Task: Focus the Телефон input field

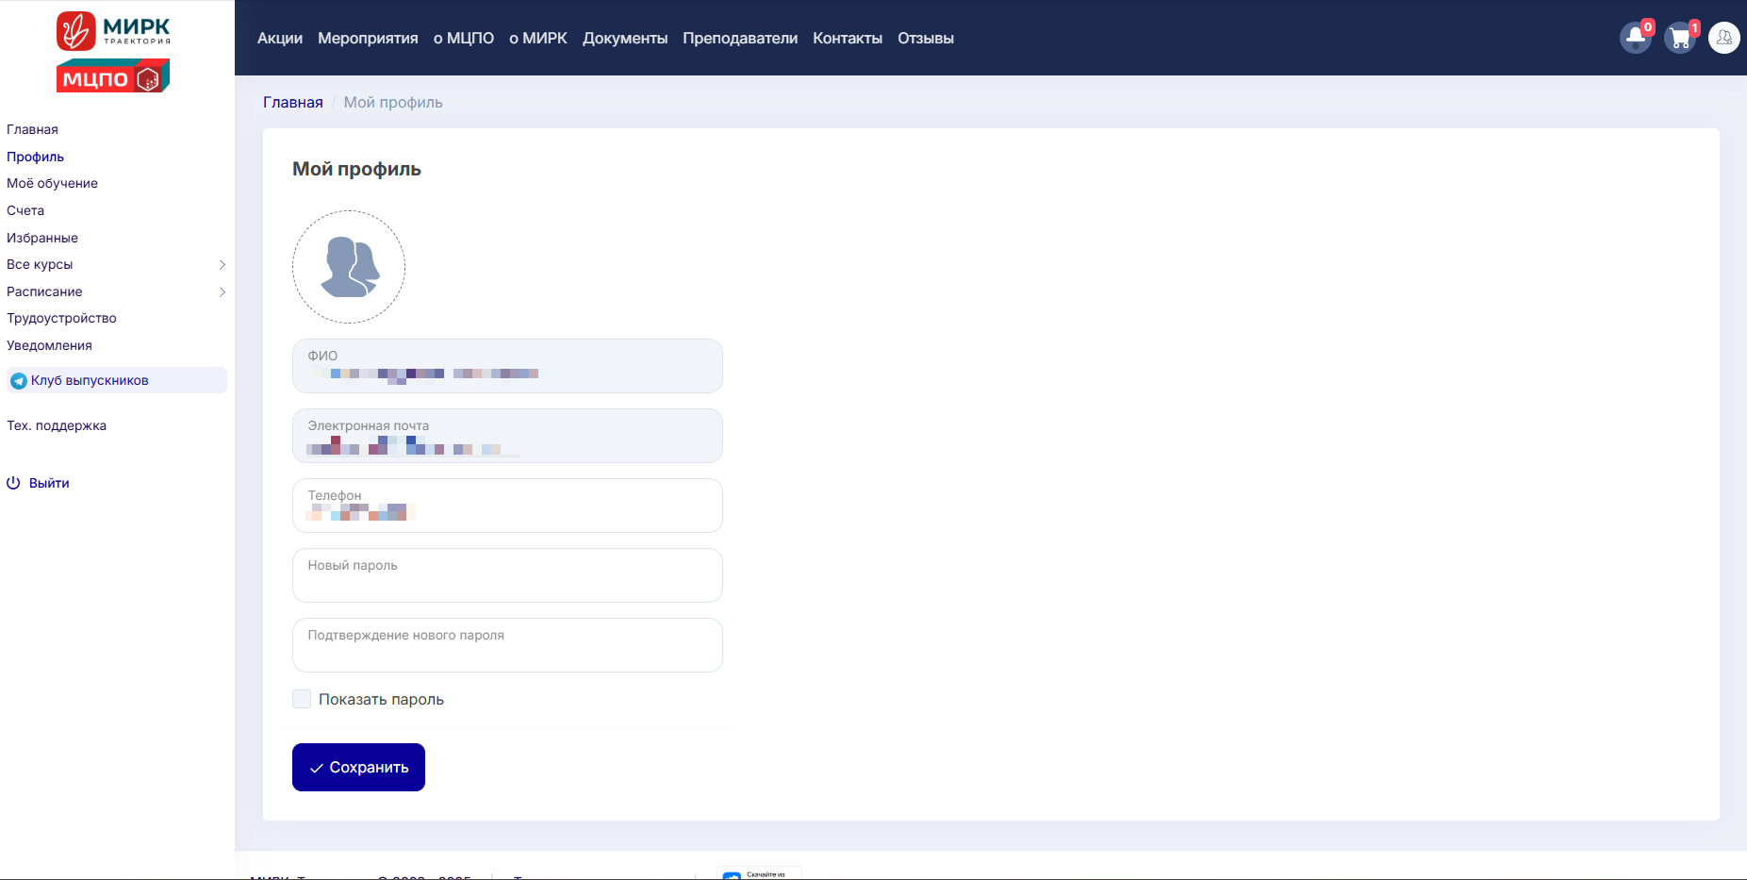Action: [x=507, y=506]
